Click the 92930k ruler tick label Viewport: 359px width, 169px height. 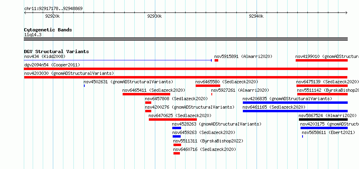[x=154, y=16]
